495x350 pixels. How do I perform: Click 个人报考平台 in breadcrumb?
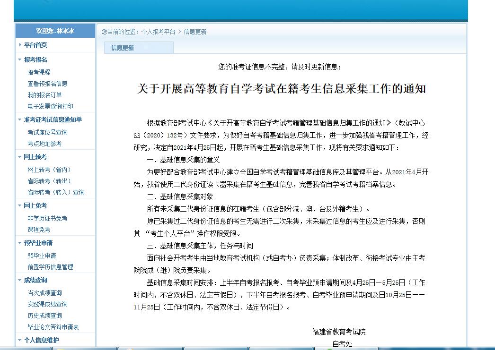pyautogui.click(x=158, y=32)
